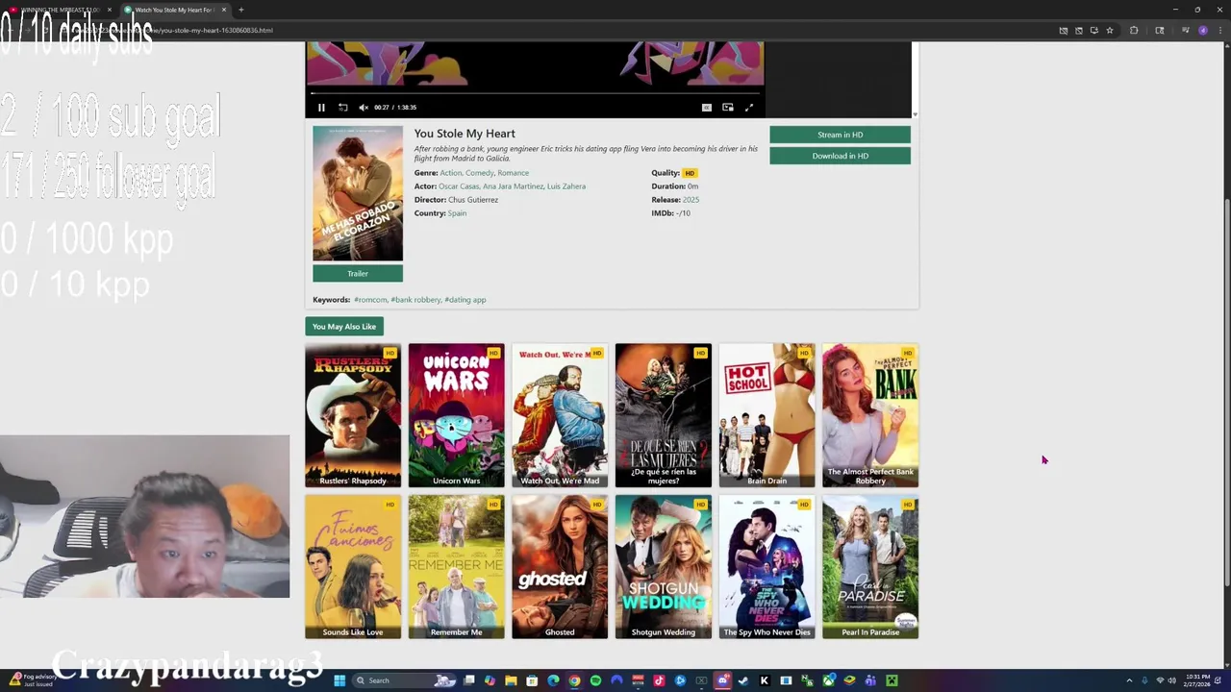Open Minecraft creeper icon in taskbar
1231x692 pixels.
point(892,680)
